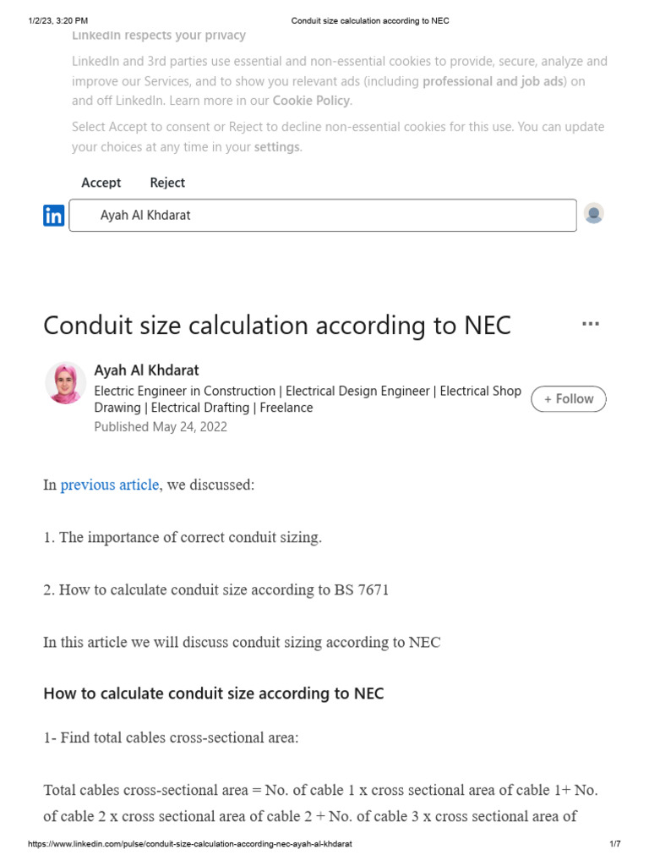Open the profile avatar icon beside search bar
Viewport: 649px width, 866px height.
594,213
